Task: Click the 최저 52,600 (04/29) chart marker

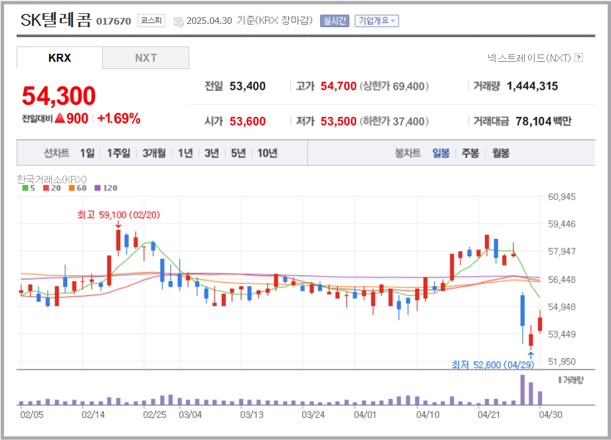Action: 493,365
